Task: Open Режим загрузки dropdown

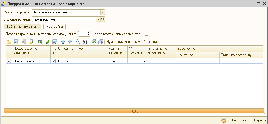Action: [103, 12]
